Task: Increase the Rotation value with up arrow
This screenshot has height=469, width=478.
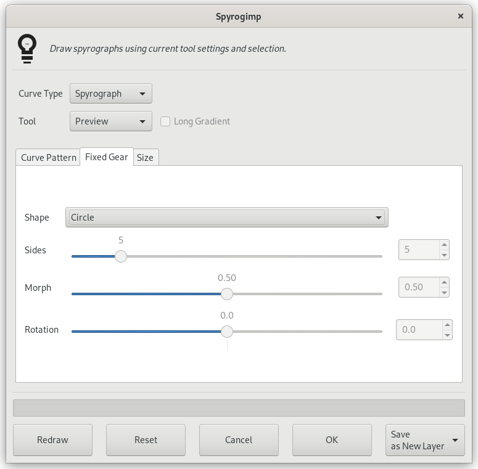Action: 447,325
